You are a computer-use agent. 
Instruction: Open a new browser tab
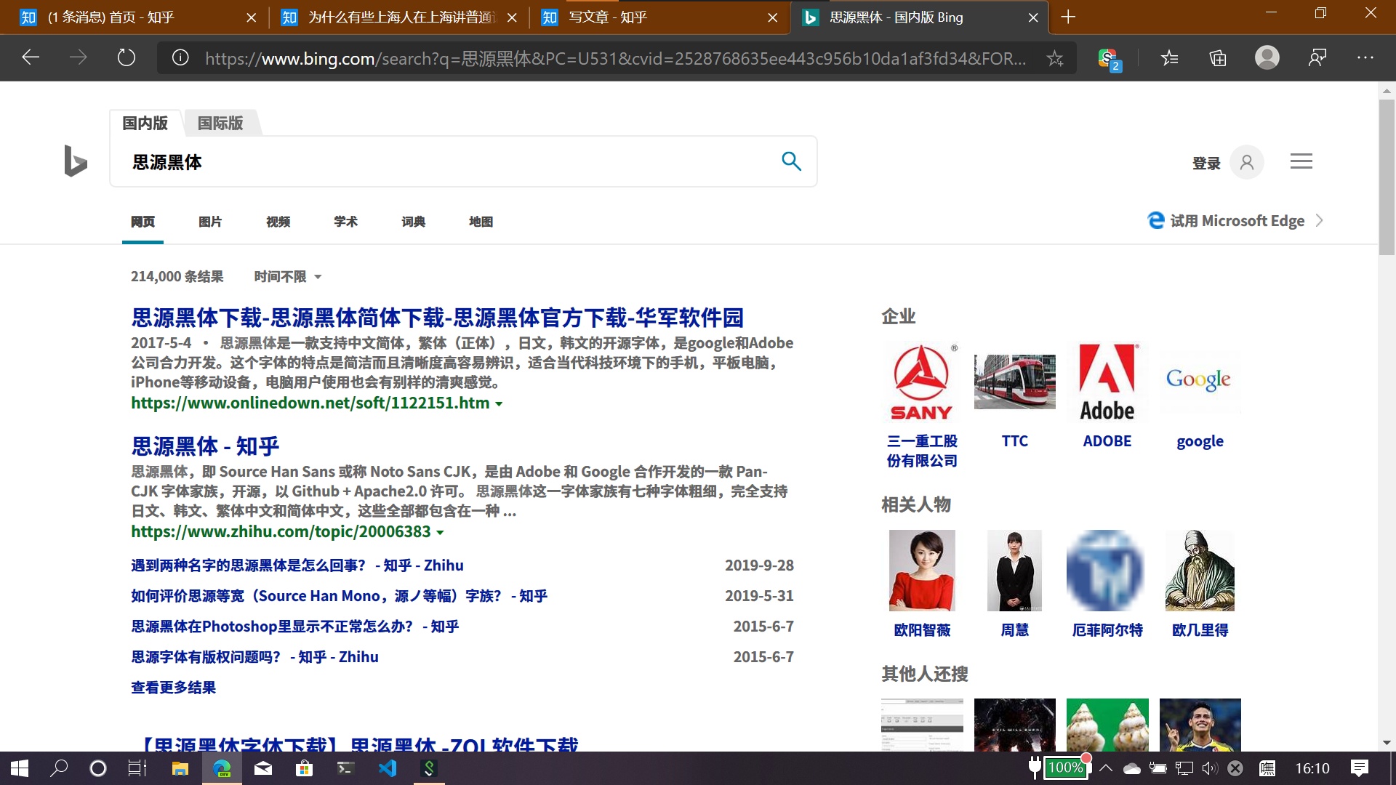point(1068,17)
